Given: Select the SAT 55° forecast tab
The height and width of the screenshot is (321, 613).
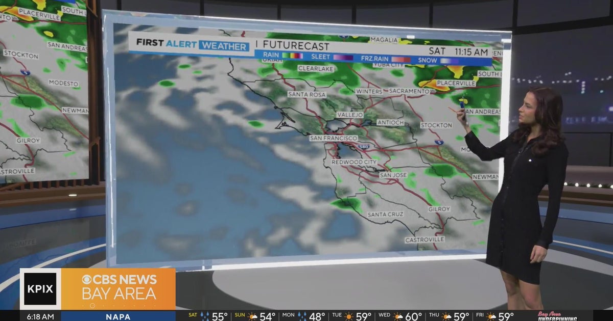Looking at the screenshot, I should (210, 315).
